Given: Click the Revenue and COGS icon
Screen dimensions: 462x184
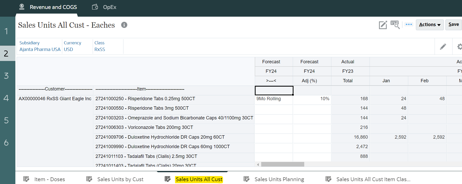Looking at the screenshot, I should [x=22, y=7].
